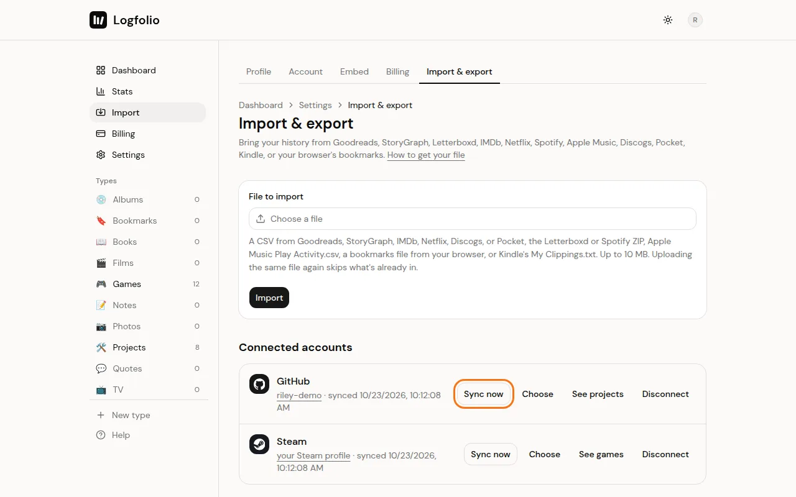Switch to the Account tab
The image size is (796, 497).
pos(305,71)
